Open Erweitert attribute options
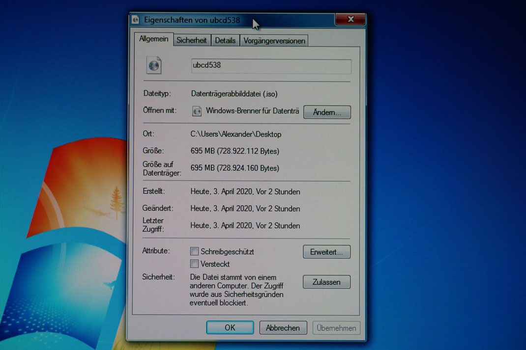526x350 pixels. coord(327,252)
